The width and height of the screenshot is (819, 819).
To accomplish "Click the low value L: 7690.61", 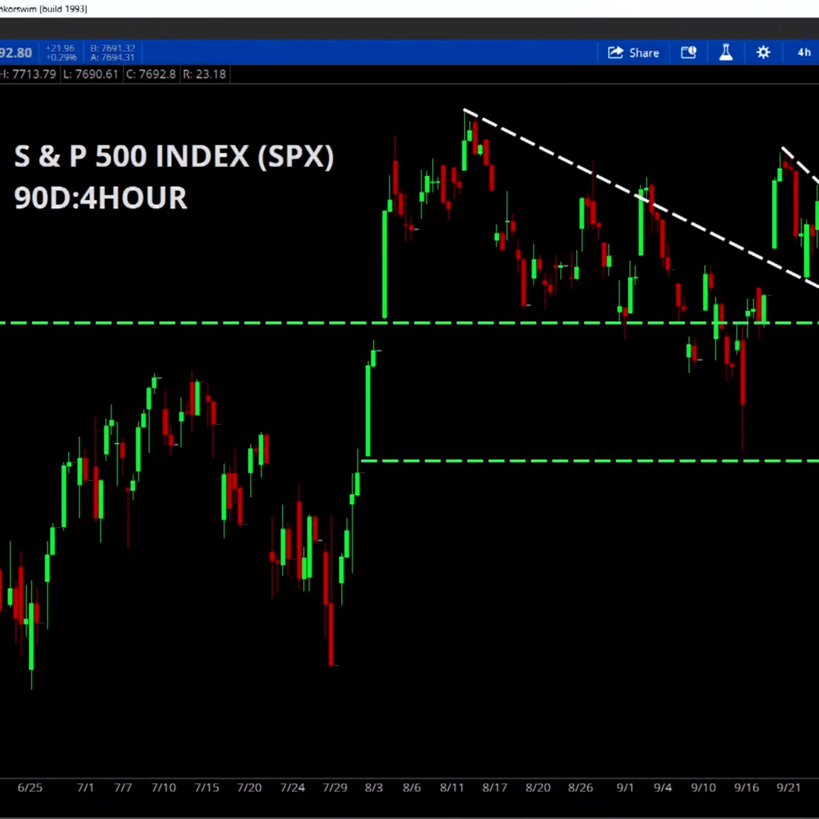I will pos(91,74).
